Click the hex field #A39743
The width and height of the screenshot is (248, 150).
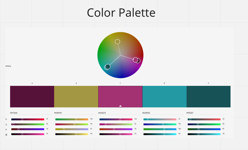pos(75,113)
